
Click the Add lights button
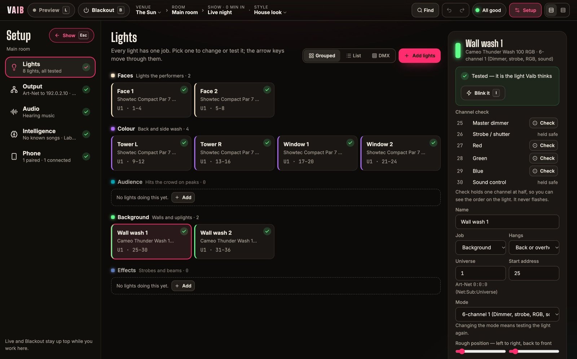click(419, 56)
